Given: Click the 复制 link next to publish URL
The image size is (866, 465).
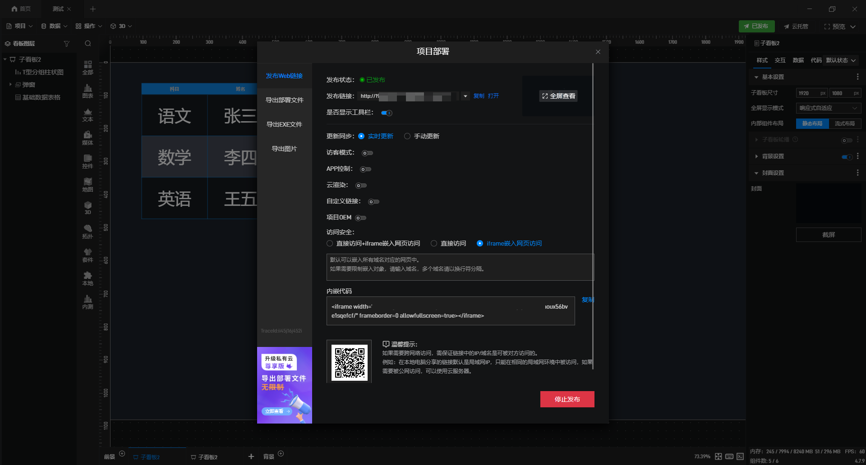Looking at the screenshot, I should 479,96.
